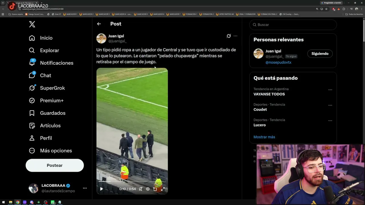365x205 pixels.
Task: Click the X logo home icon
Action: click(32, 24)
